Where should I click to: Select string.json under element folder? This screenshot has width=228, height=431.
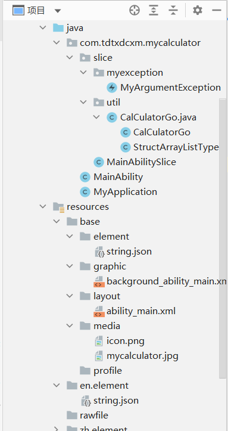click(x=129, y=252)
